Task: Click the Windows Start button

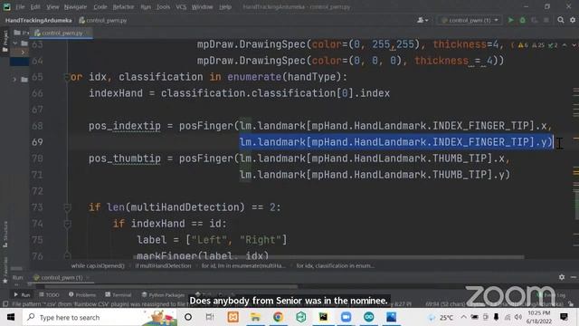Action: pyautogui.click(x=11, y=317)
